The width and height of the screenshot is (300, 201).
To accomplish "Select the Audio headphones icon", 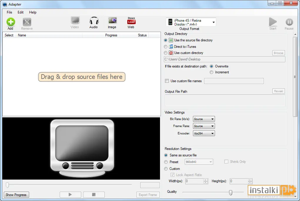I will click(94, 21).
